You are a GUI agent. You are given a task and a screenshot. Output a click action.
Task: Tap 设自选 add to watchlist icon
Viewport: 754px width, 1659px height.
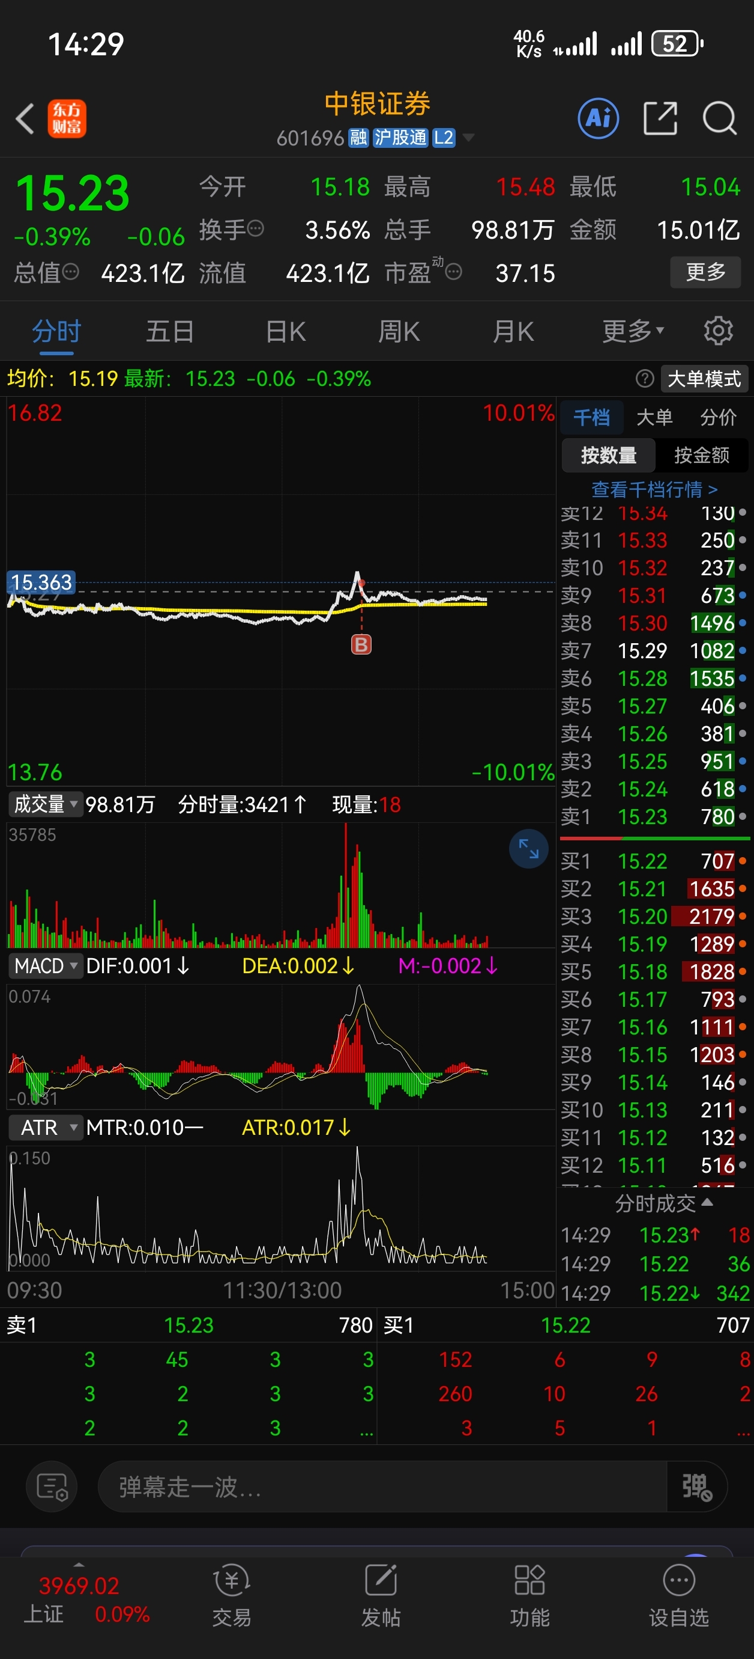pos(679,1595)
